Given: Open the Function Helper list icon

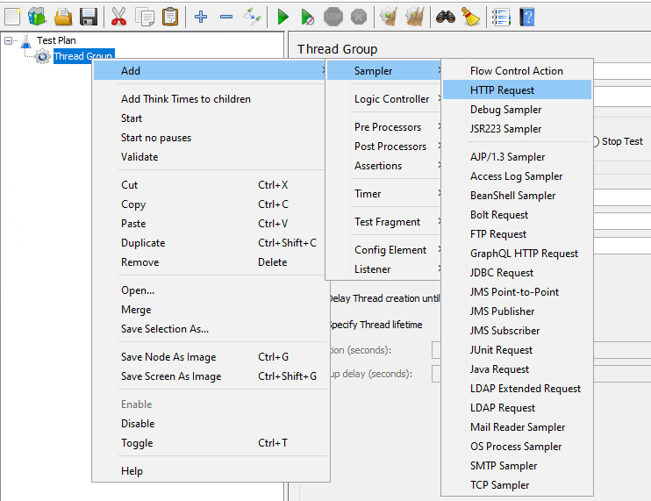Looking at the screenshot, I should [501, 17].
